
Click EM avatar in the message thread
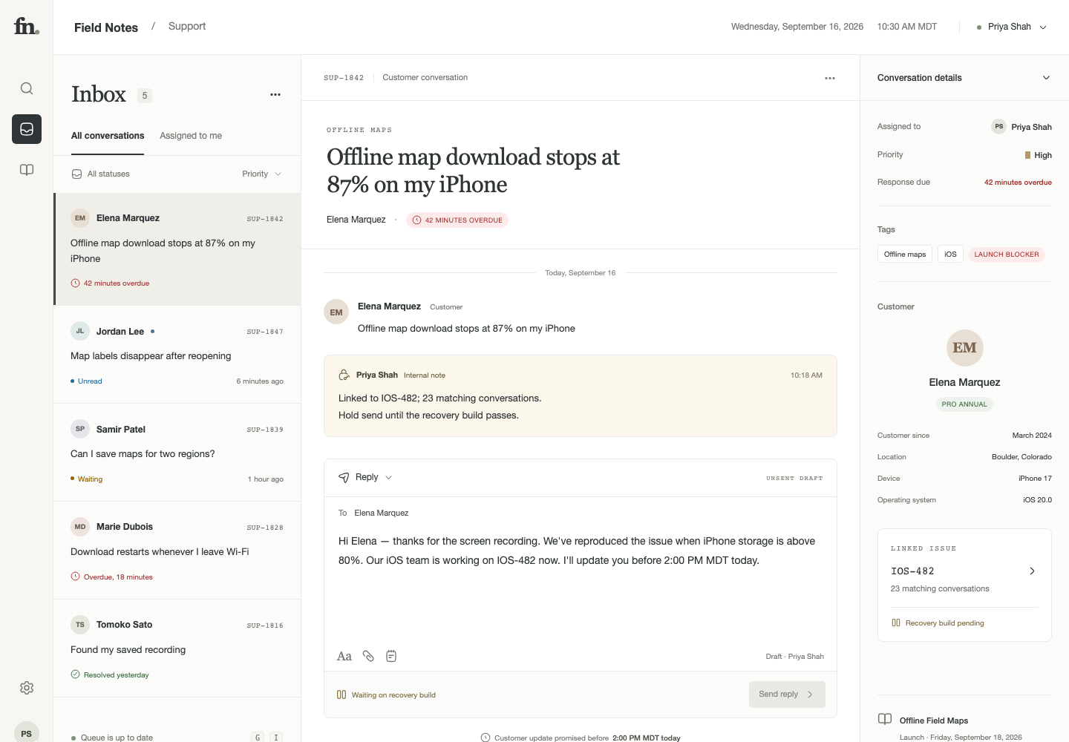tap(336, 312)
